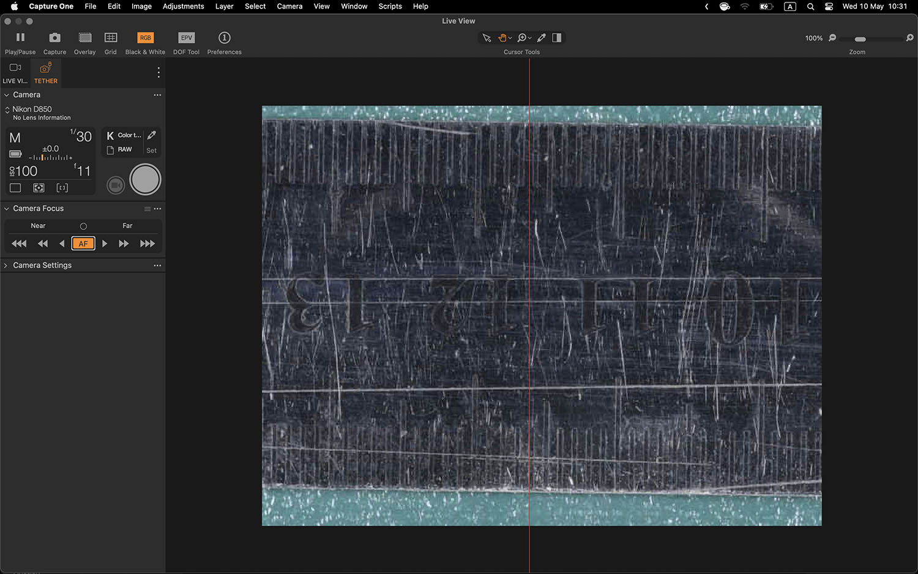This screenshot has height=574, width=918.
Task: Move focus farther by small step
Action: click(105, 244)
